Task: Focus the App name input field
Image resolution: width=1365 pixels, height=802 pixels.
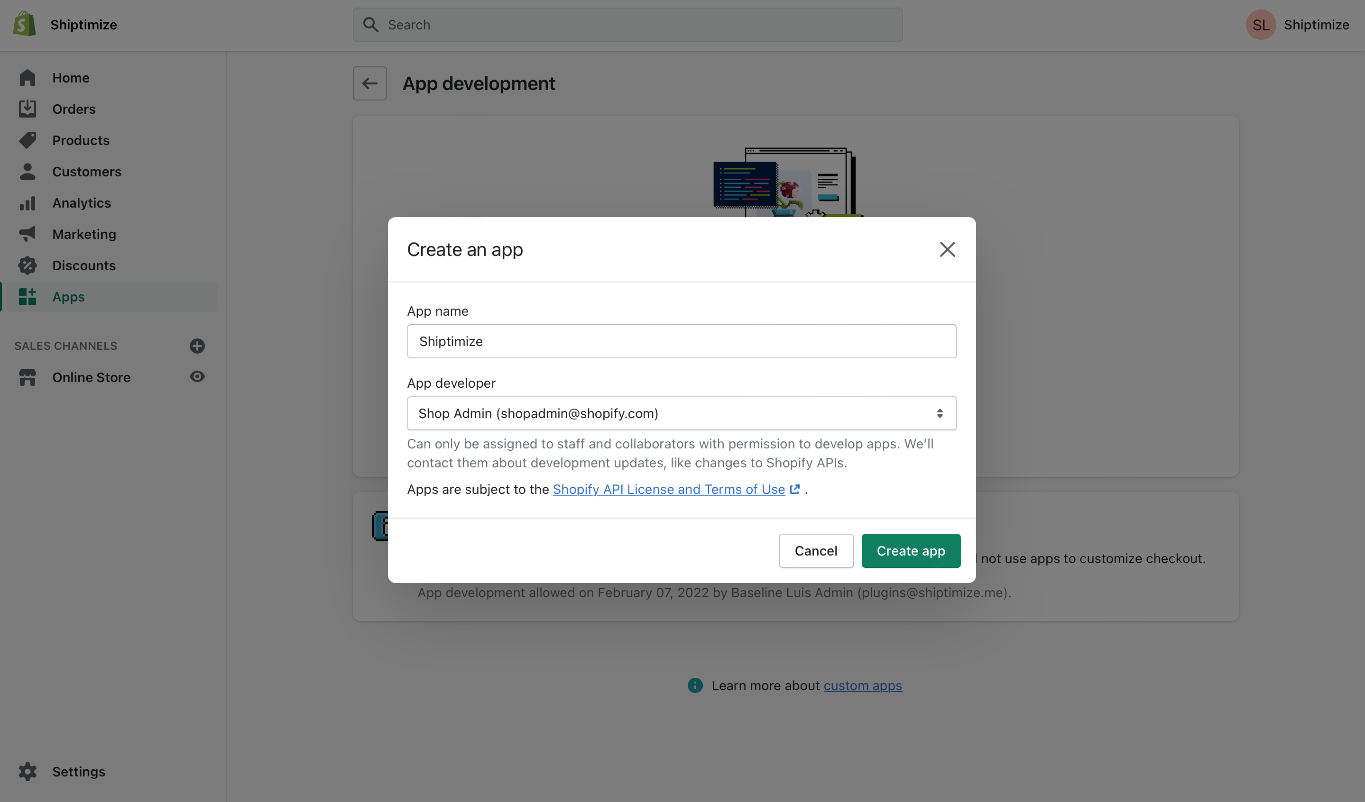Action: pos(682,341)
